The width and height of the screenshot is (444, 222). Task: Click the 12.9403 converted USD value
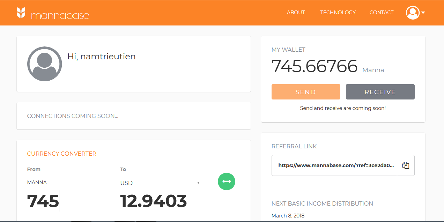154,201
